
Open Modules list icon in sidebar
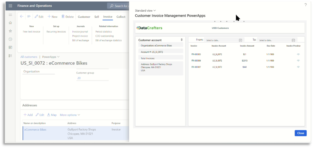(x=10, y=56)
